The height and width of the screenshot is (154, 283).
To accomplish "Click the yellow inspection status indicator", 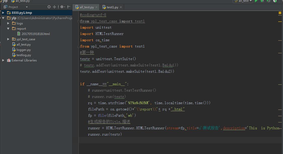I will coord(280,13).
